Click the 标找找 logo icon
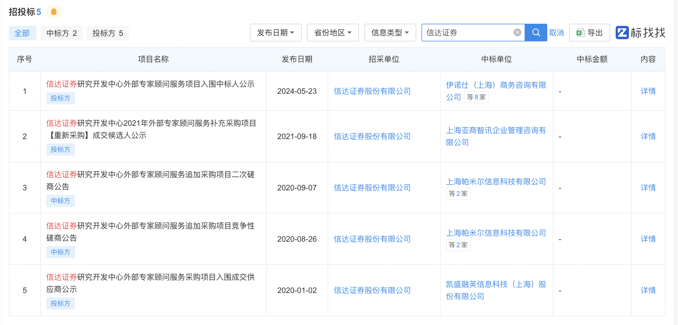 [x=622, y=33]
